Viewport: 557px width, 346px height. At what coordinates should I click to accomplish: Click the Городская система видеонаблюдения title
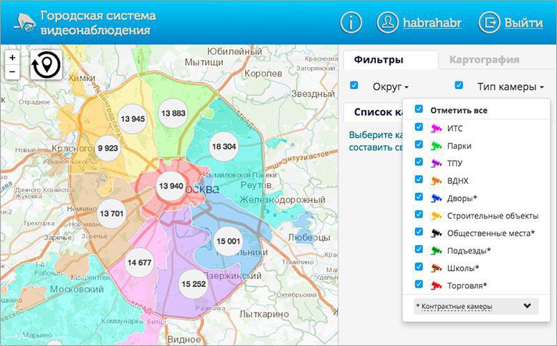[98, 23]
